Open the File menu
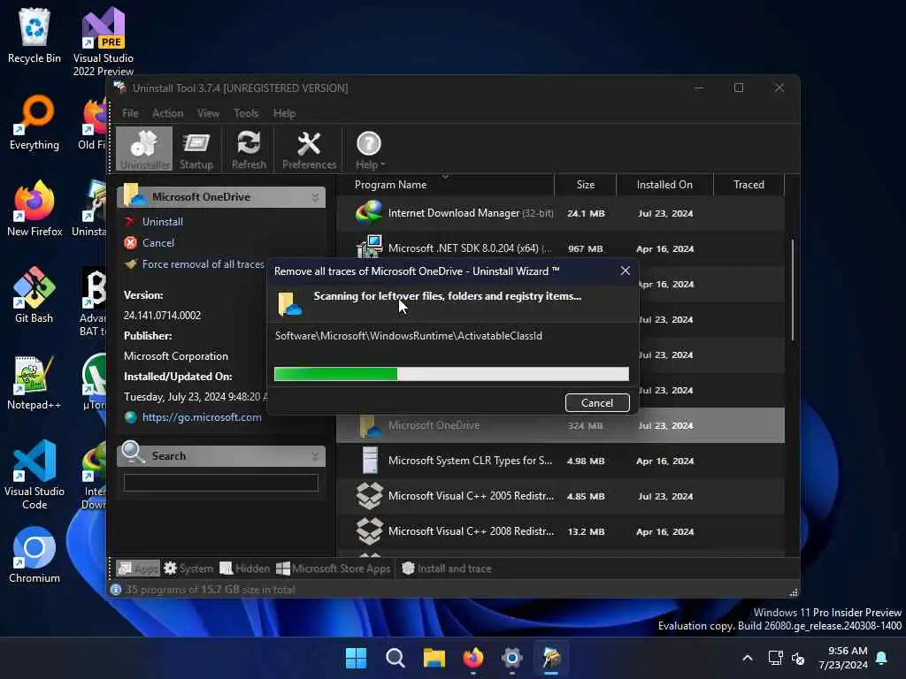Screen dimensions: 906x679 [x=130, y=113]
